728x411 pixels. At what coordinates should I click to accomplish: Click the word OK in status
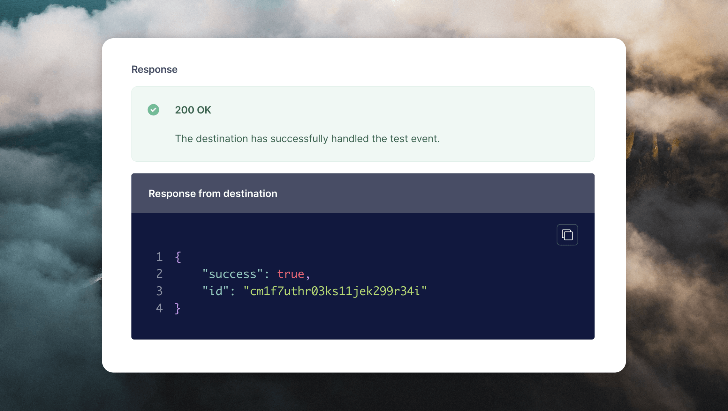point(204,110)
